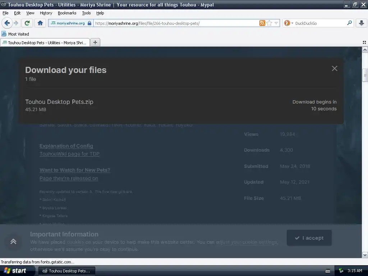Screen dimensions: 368x276
Task: Open the History menu
Action: click(46, 13)
